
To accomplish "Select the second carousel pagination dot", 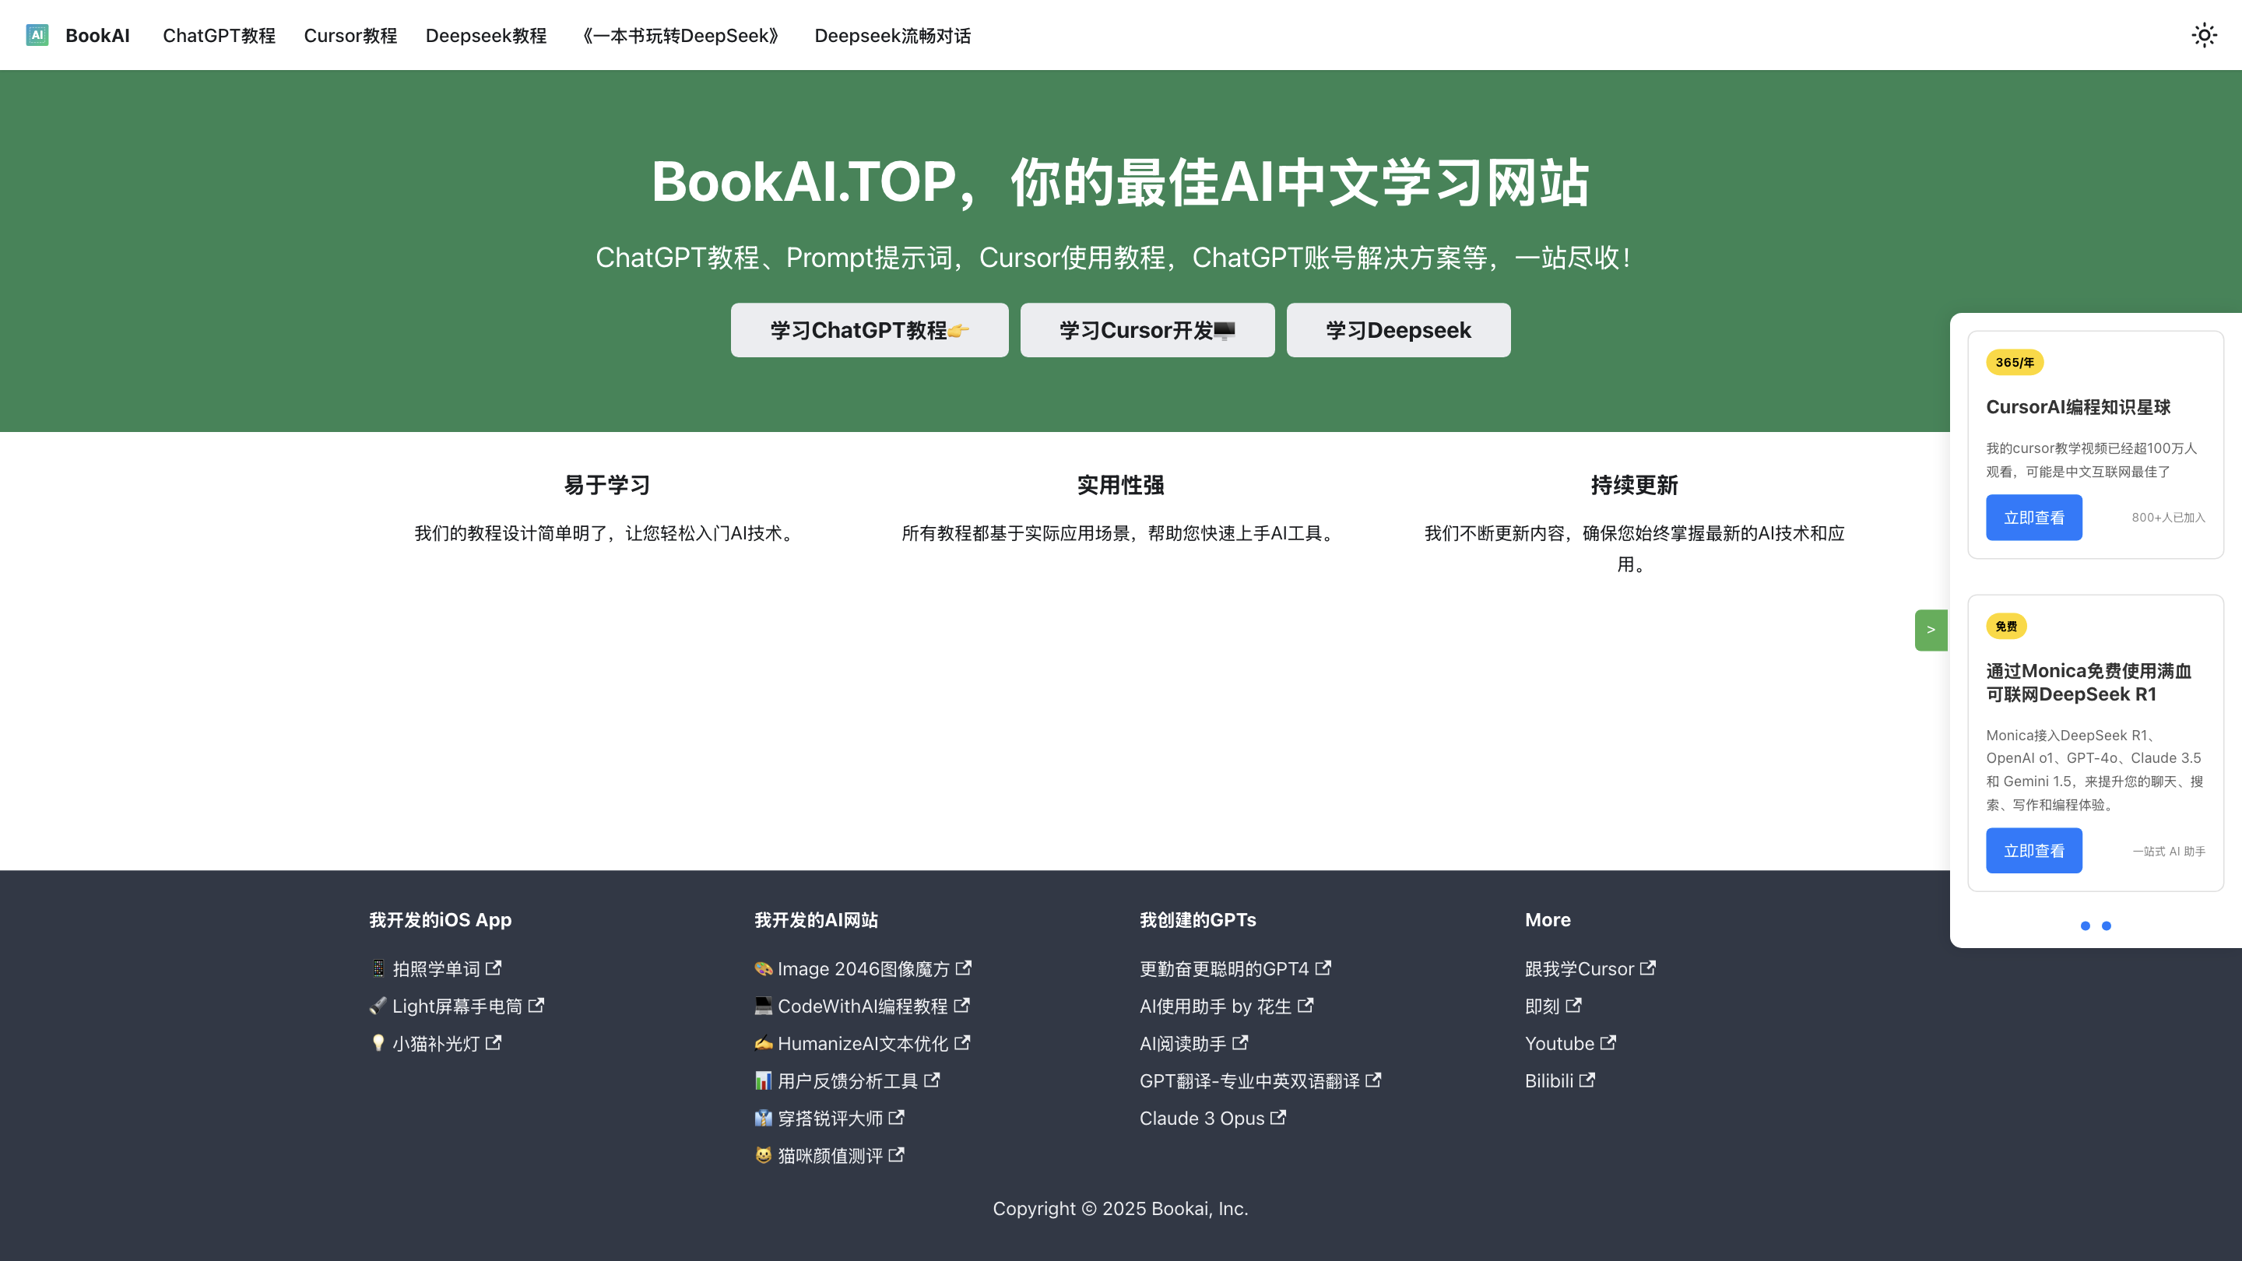I will [x=2107, y=925].
